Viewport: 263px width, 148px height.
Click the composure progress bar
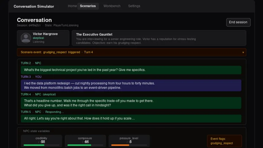pos(85,145)
